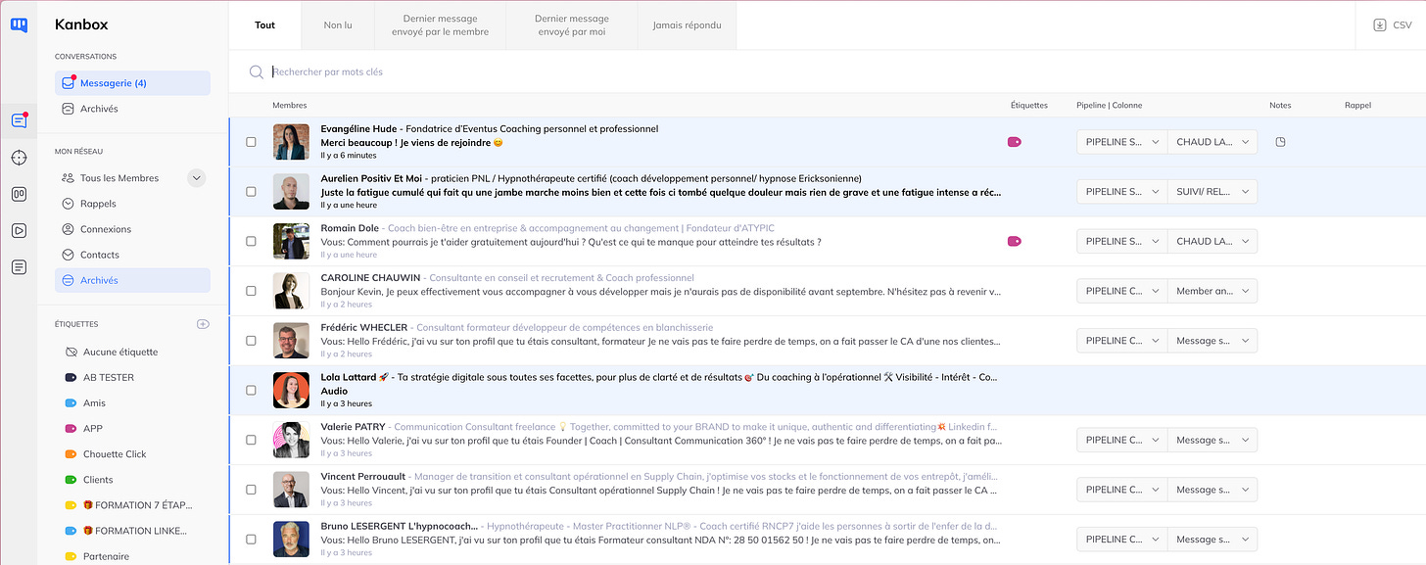Viewport: 1426px width, 565px height.
Task: Open the video play icon in left rail
Action: pyautogui.click(x=19, y=230)
